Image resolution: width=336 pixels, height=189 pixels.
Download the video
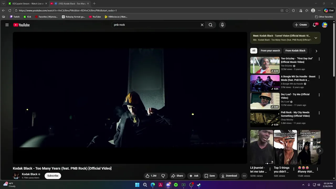(229, 176)
